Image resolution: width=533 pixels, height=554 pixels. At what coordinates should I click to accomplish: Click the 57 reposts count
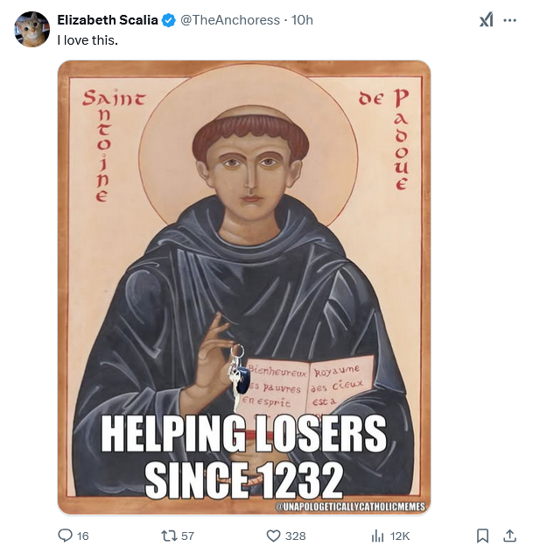(186, 536)
